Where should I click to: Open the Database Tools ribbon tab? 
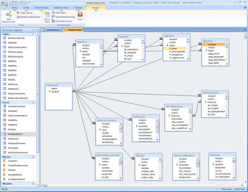tap(61, 8)
